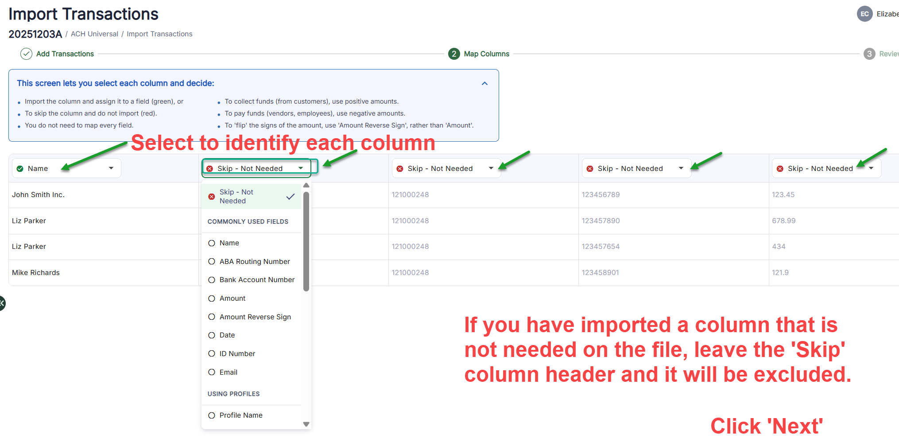
Task: Click the dark circular X icon at left edge
Action: click(2, 303)
